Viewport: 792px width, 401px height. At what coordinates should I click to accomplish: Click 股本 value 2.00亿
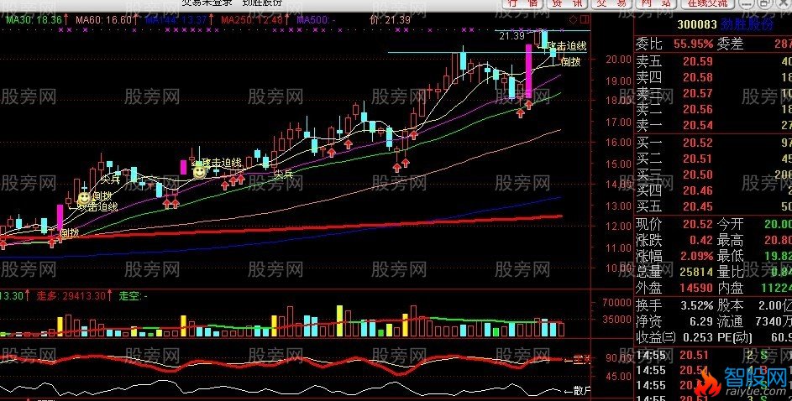774,305
